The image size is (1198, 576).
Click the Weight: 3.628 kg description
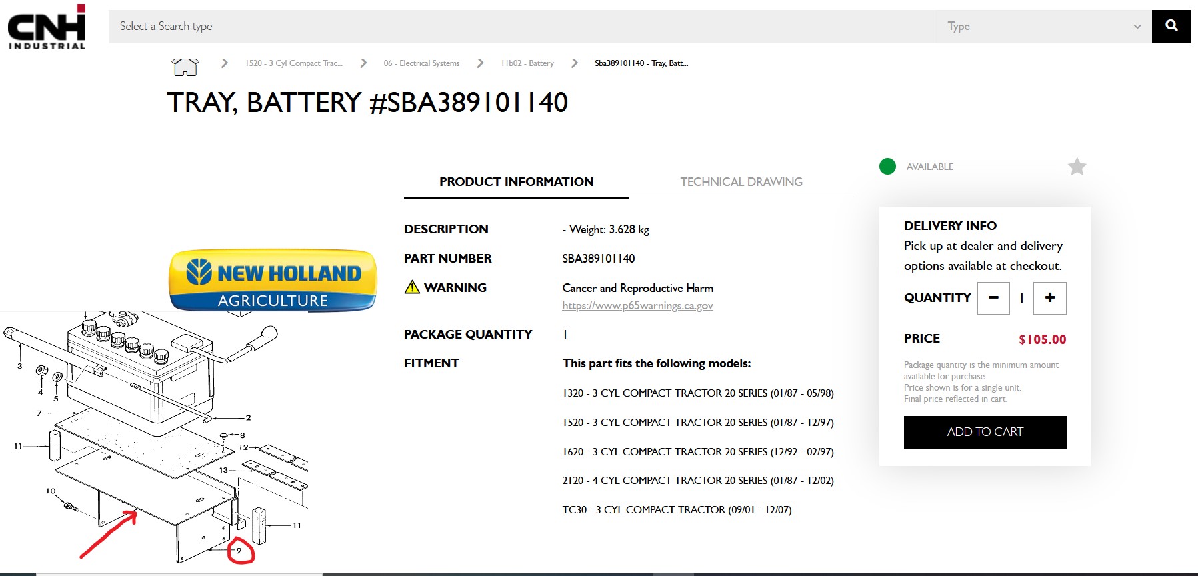[605, 230]
